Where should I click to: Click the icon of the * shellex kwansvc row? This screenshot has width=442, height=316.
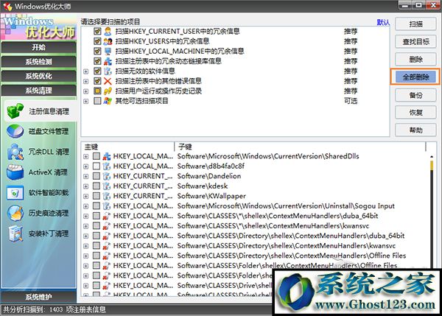(106, 226)
